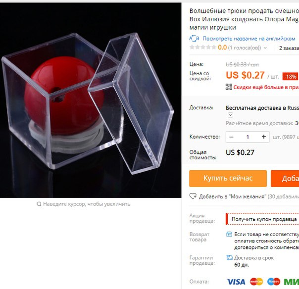299x289 pixels.
Task: Click the star rating icons
Action: (202, 48)
